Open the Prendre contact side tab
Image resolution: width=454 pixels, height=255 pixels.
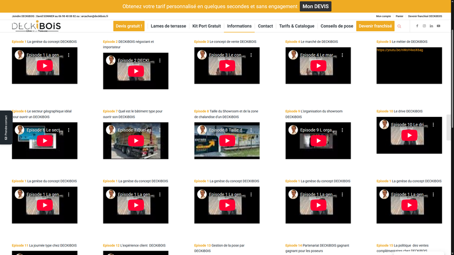coord(6,127)
